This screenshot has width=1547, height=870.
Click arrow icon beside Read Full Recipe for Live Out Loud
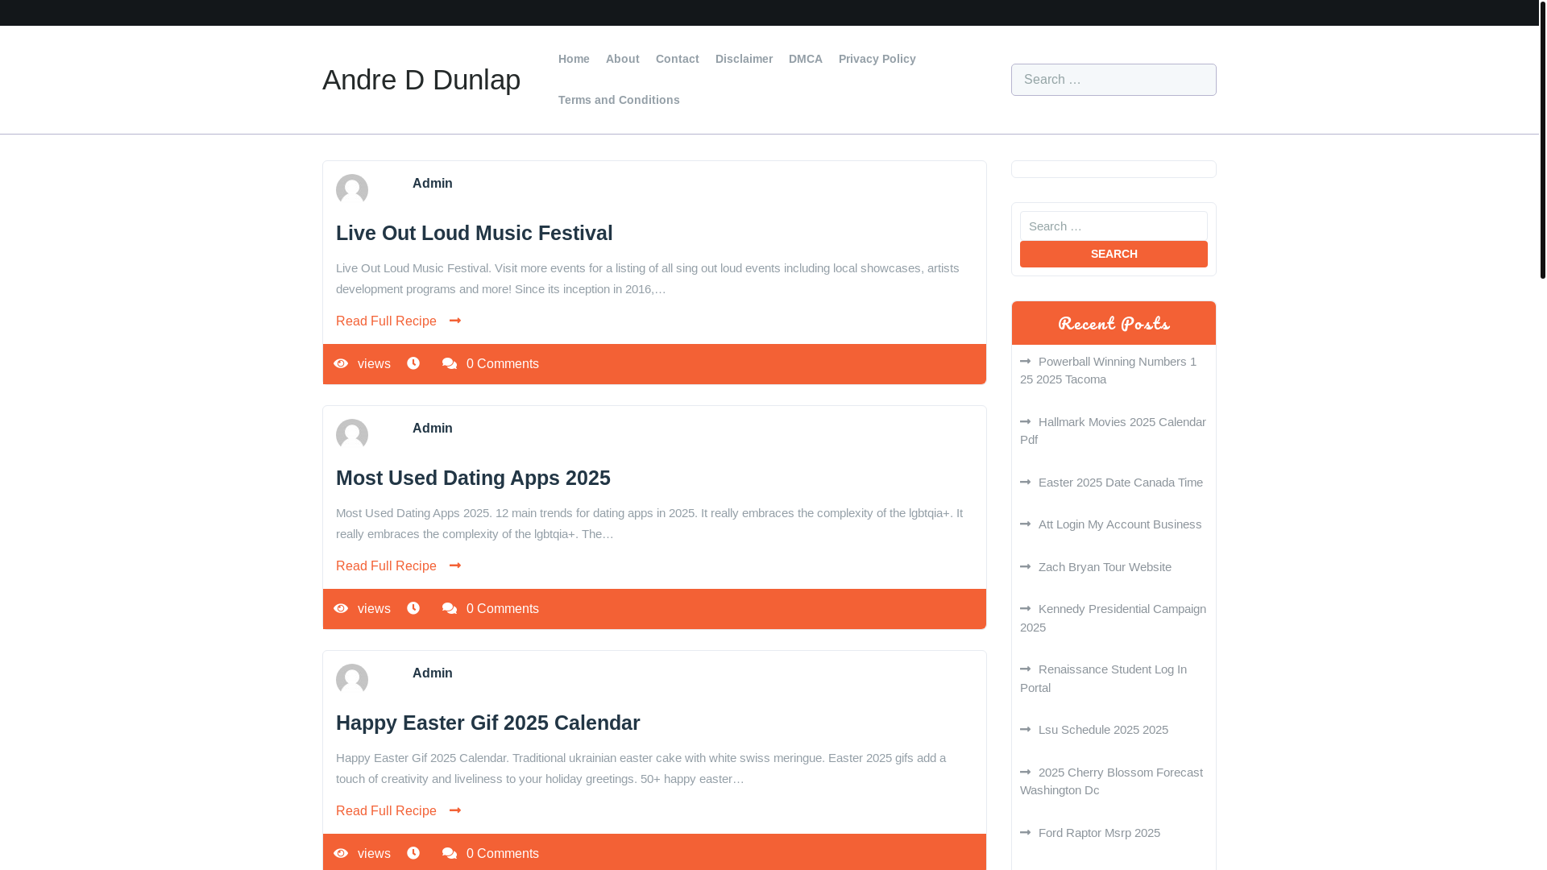coord(455,321)
